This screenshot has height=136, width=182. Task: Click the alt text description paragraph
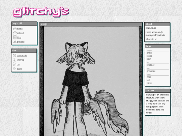pos(158,104)
